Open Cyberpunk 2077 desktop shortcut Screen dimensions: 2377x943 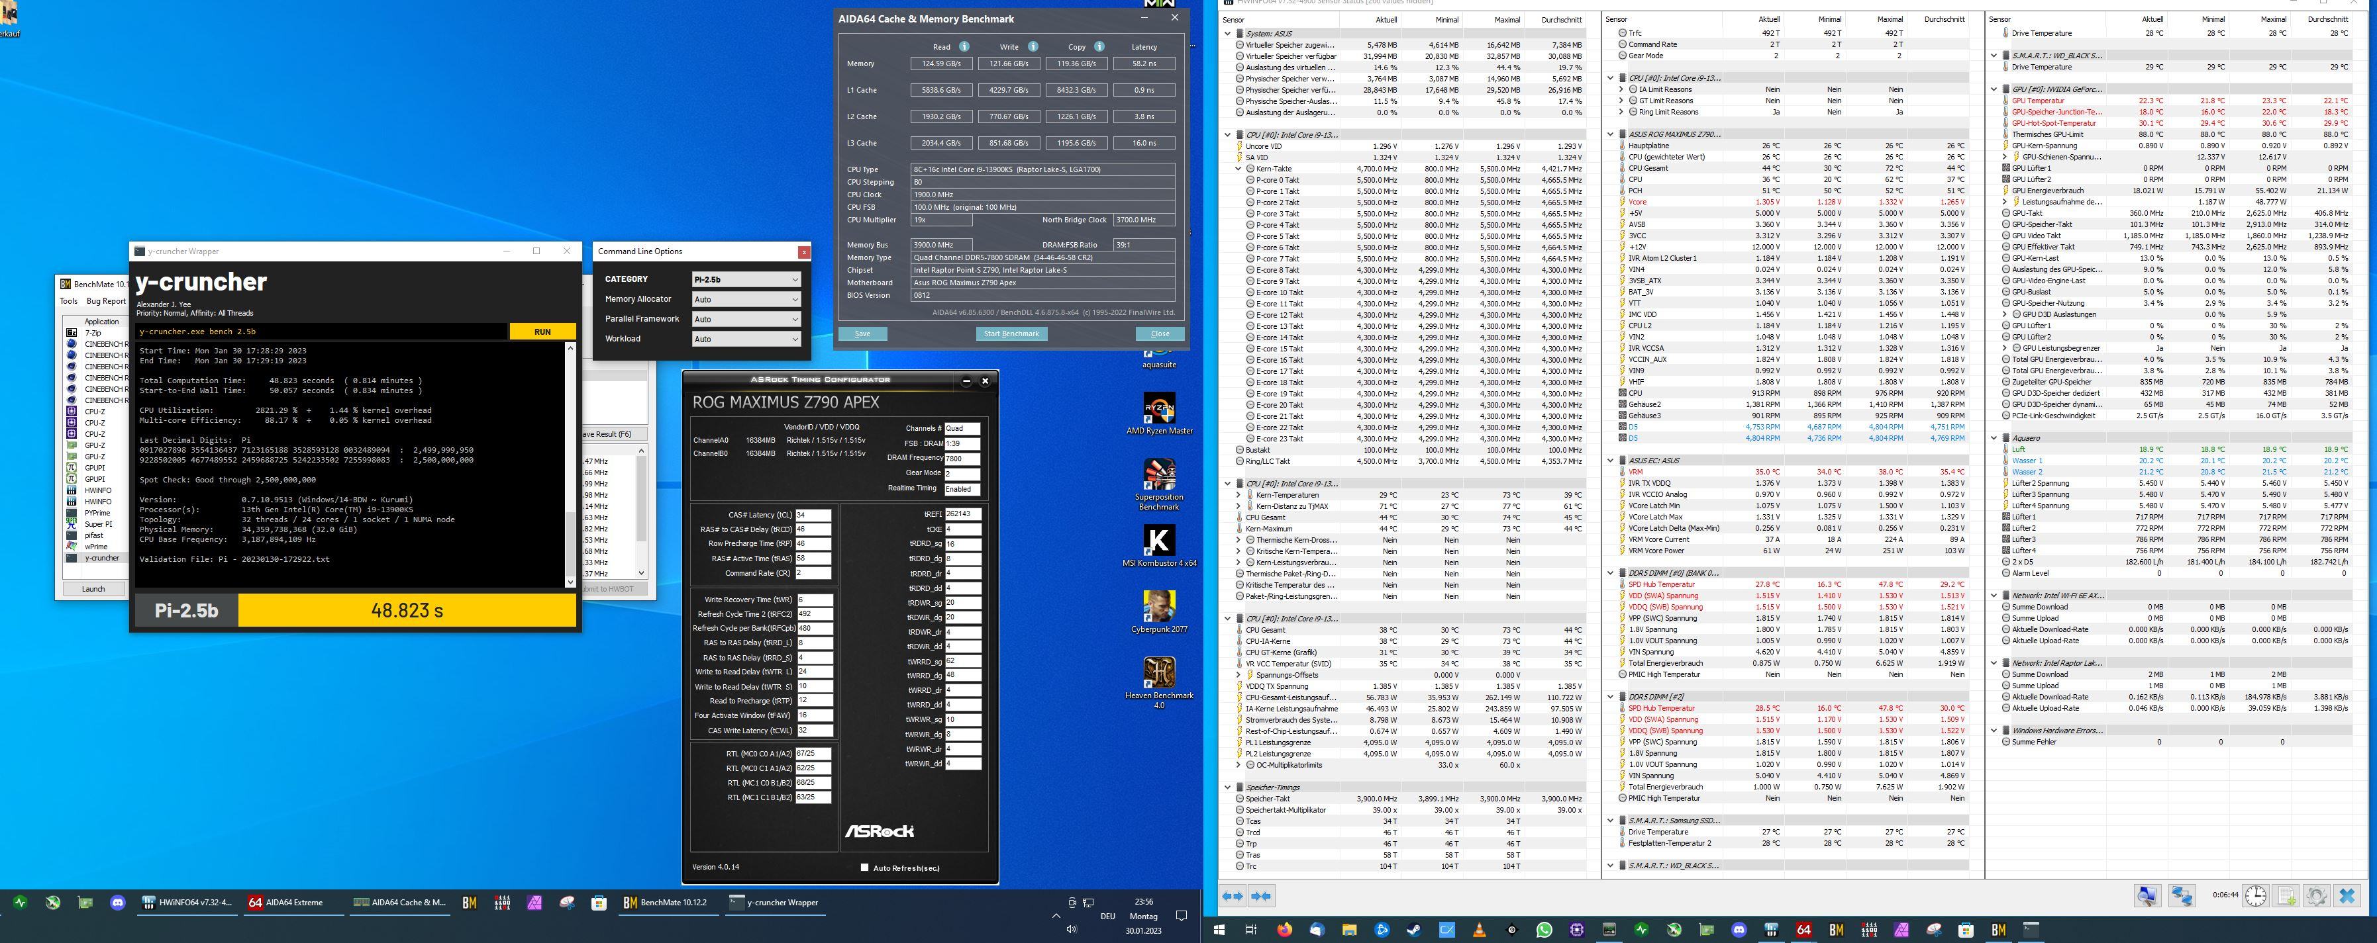[1159, 613]
